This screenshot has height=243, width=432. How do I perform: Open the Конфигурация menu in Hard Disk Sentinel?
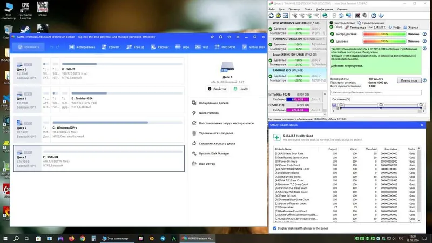[325, 9]
